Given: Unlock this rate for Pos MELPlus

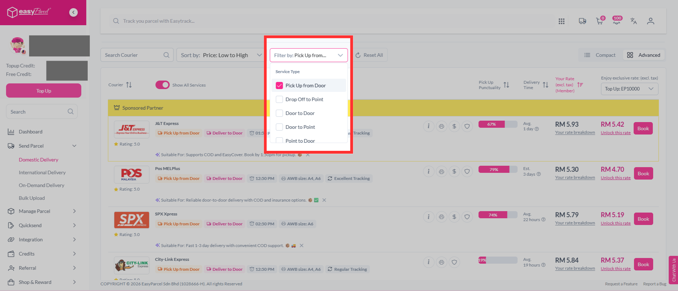Looking at the screenshot, I should tap(616, 178).
